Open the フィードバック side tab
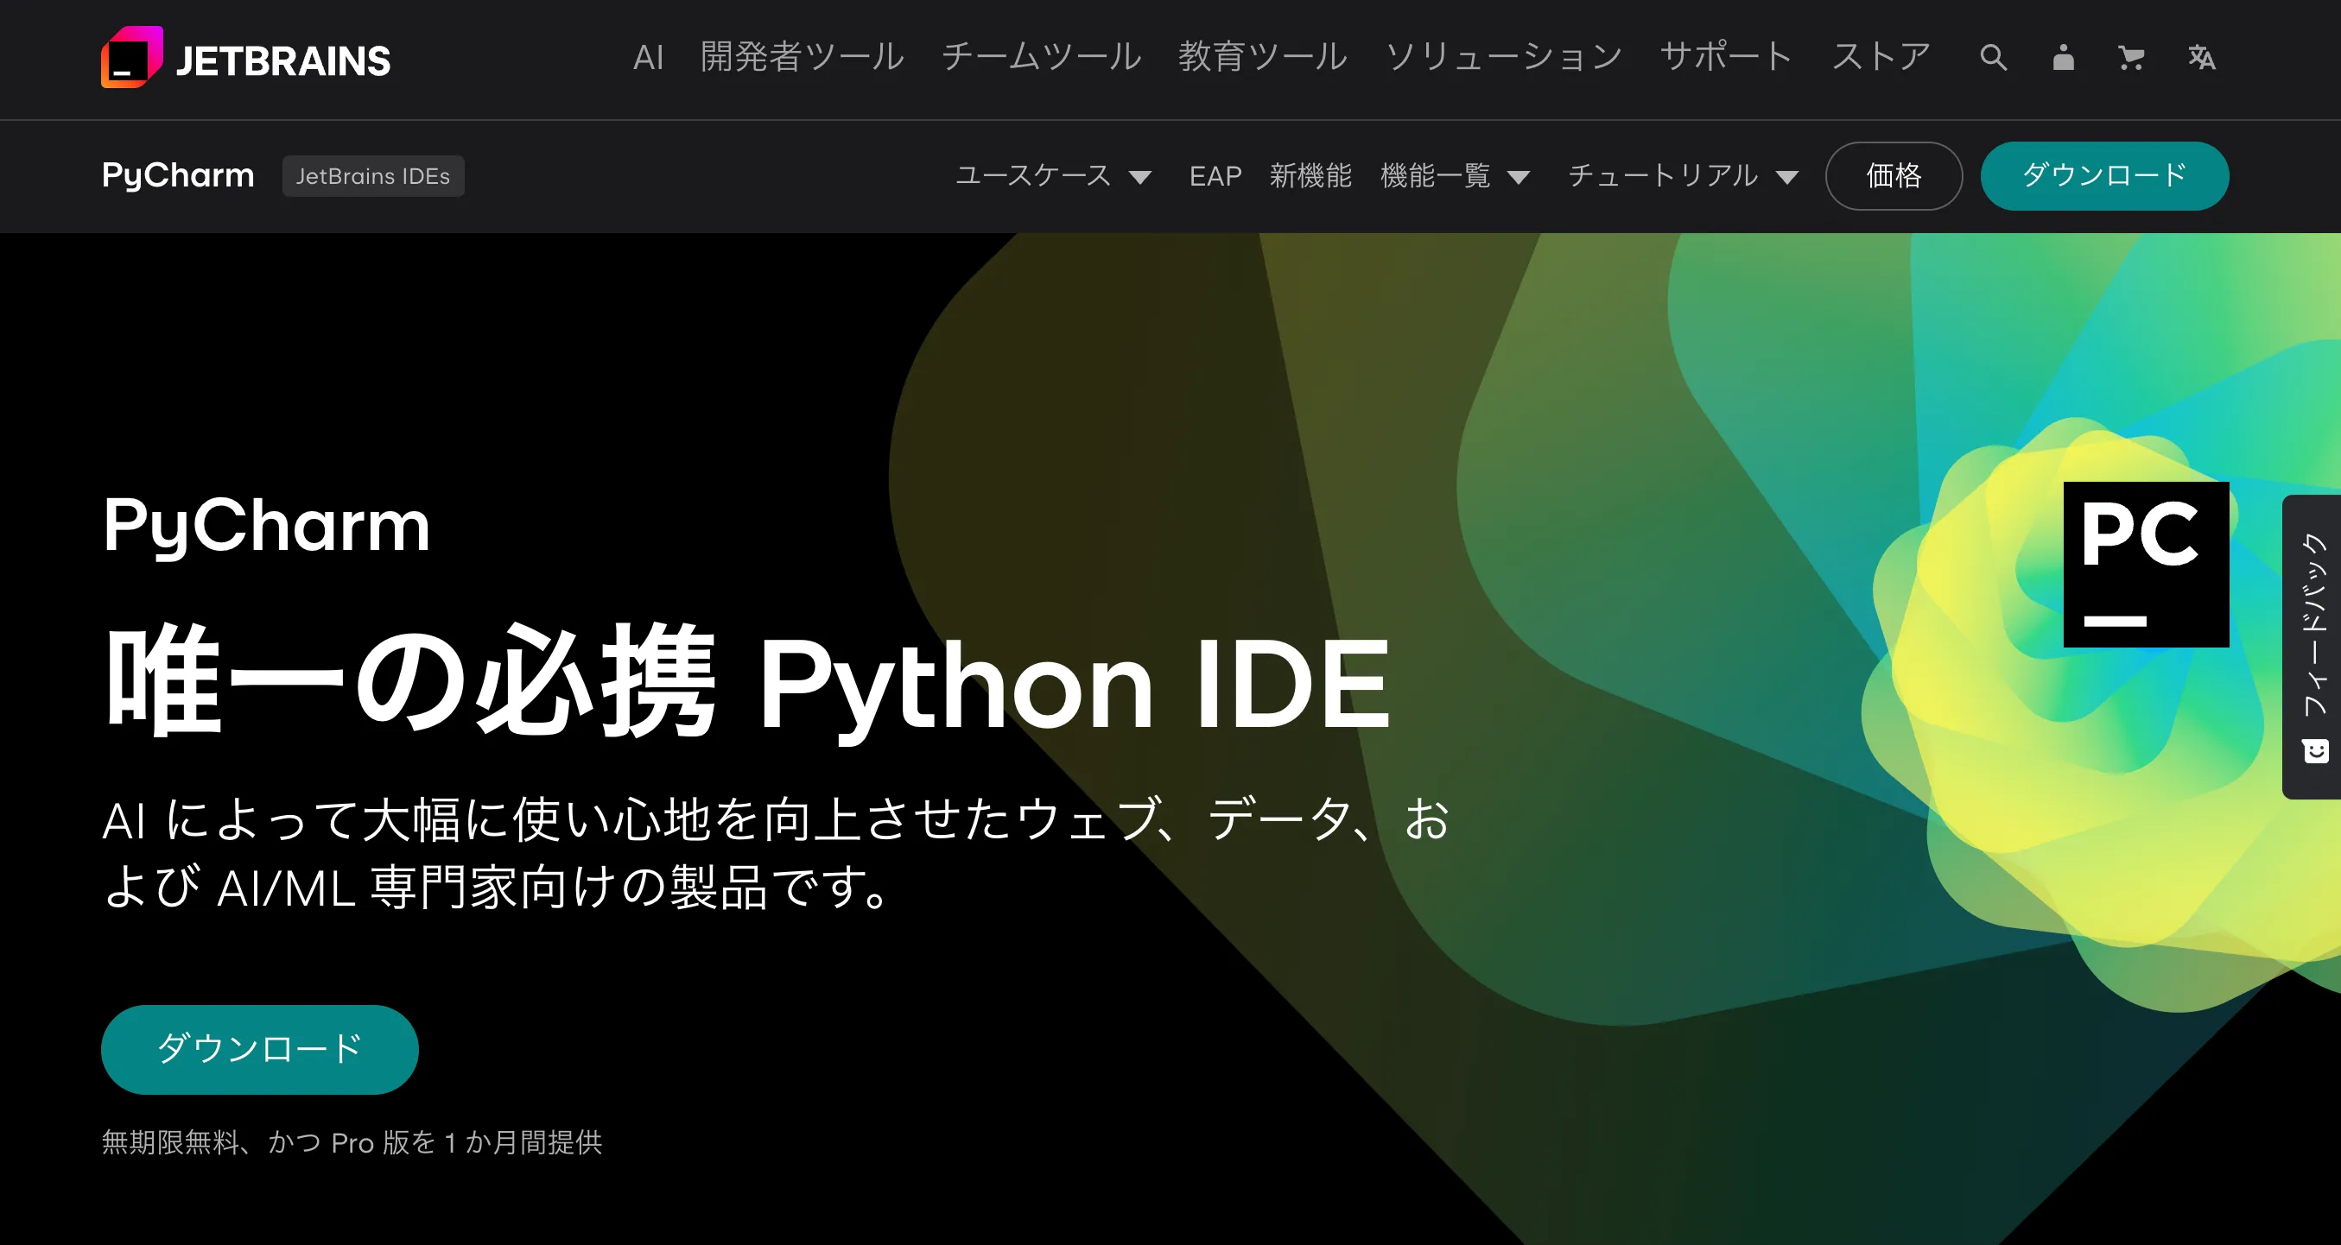 2312,647
